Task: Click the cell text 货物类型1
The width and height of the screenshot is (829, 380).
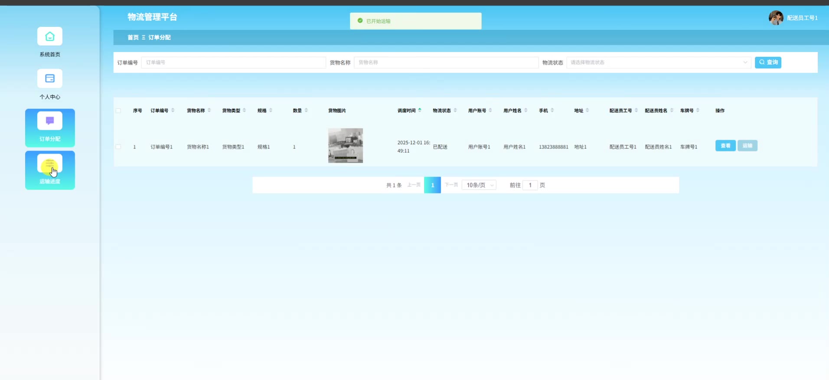Action: point(233,147)
